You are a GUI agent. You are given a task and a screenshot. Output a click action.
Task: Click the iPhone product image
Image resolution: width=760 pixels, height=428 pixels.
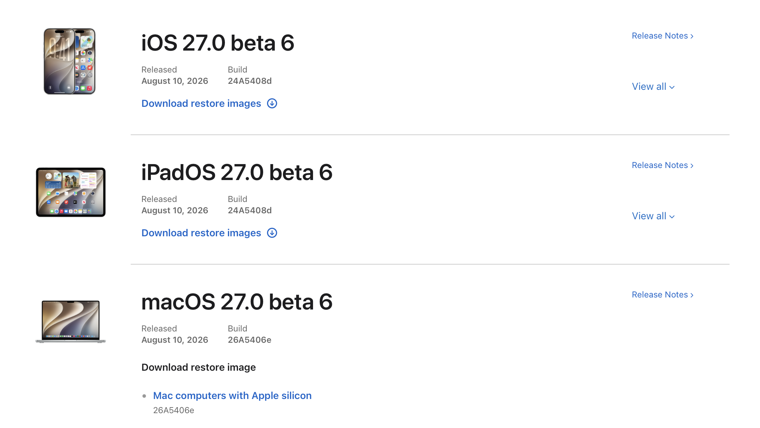69,61
